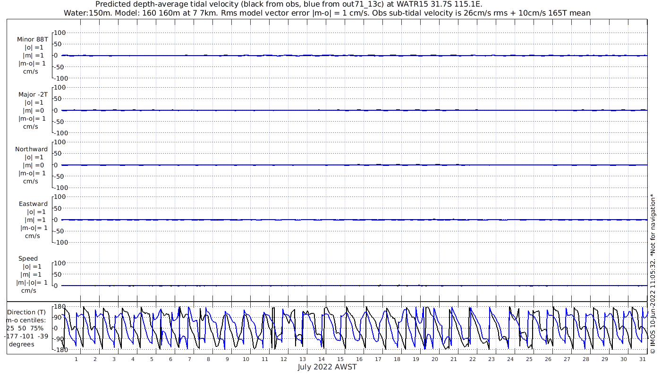Click the '|m| =0' value under Northward

[33, 165]
